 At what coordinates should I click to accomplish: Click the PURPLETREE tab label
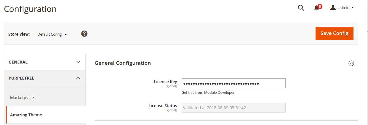pyautogui.click(x=21, y=78)
